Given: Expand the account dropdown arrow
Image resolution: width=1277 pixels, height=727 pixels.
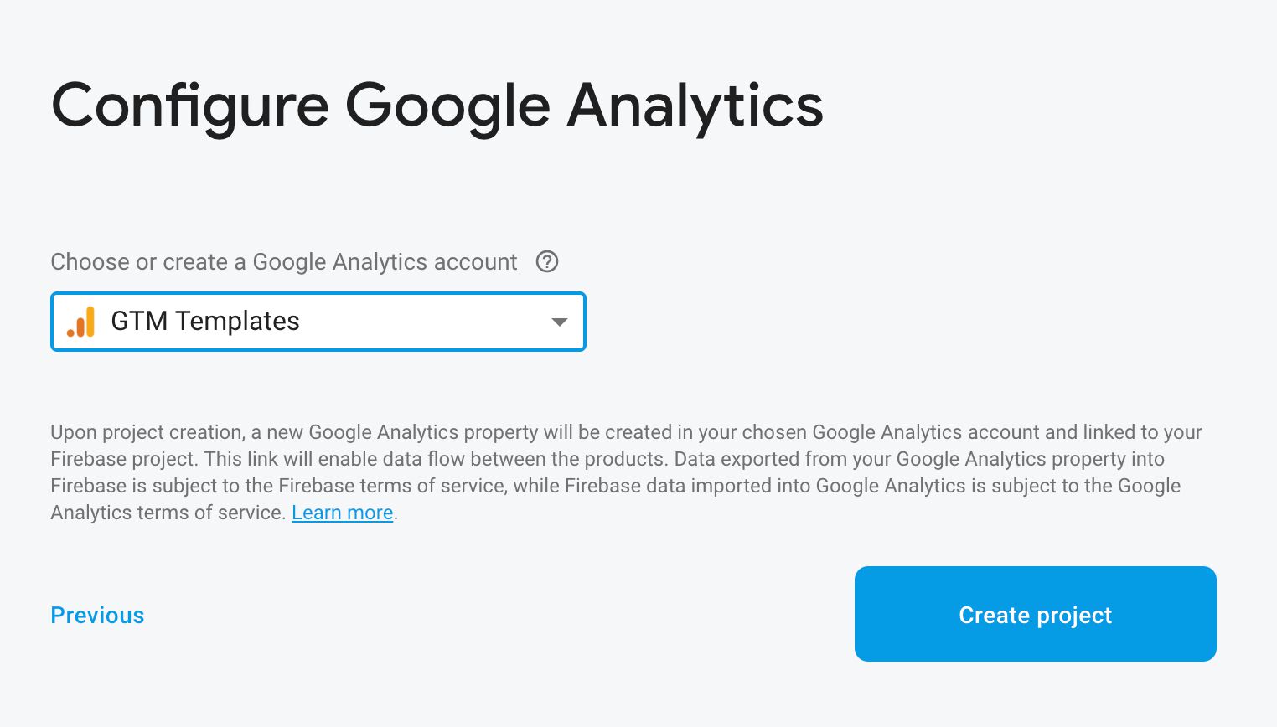Looking at the screenshot, I should 560,322.
